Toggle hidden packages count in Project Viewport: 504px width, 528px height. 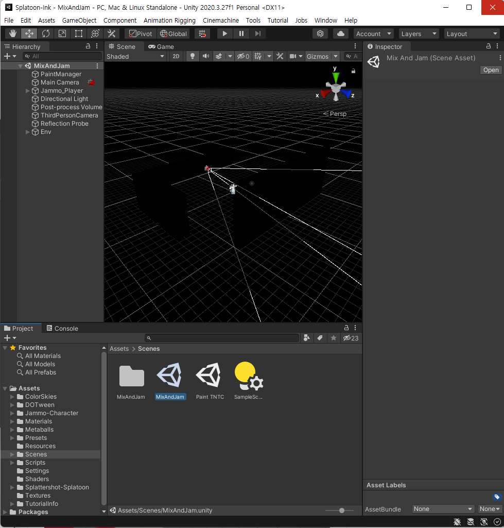click(351, 338)
